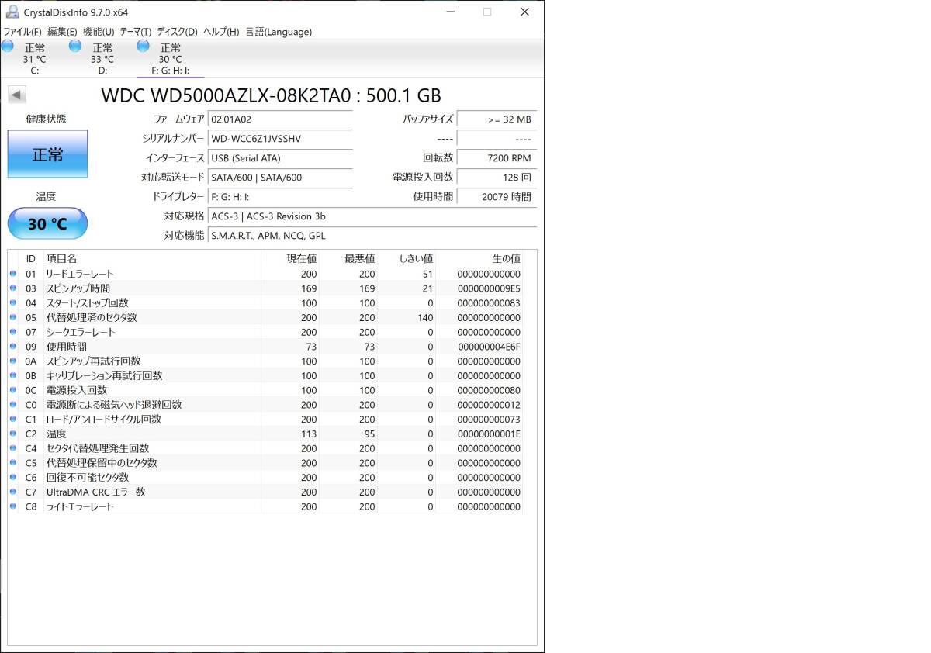This screenshot has height=653, width=931.
Task: Click the 対応規格 field showing ACS-3
Action: coord(372,216)
